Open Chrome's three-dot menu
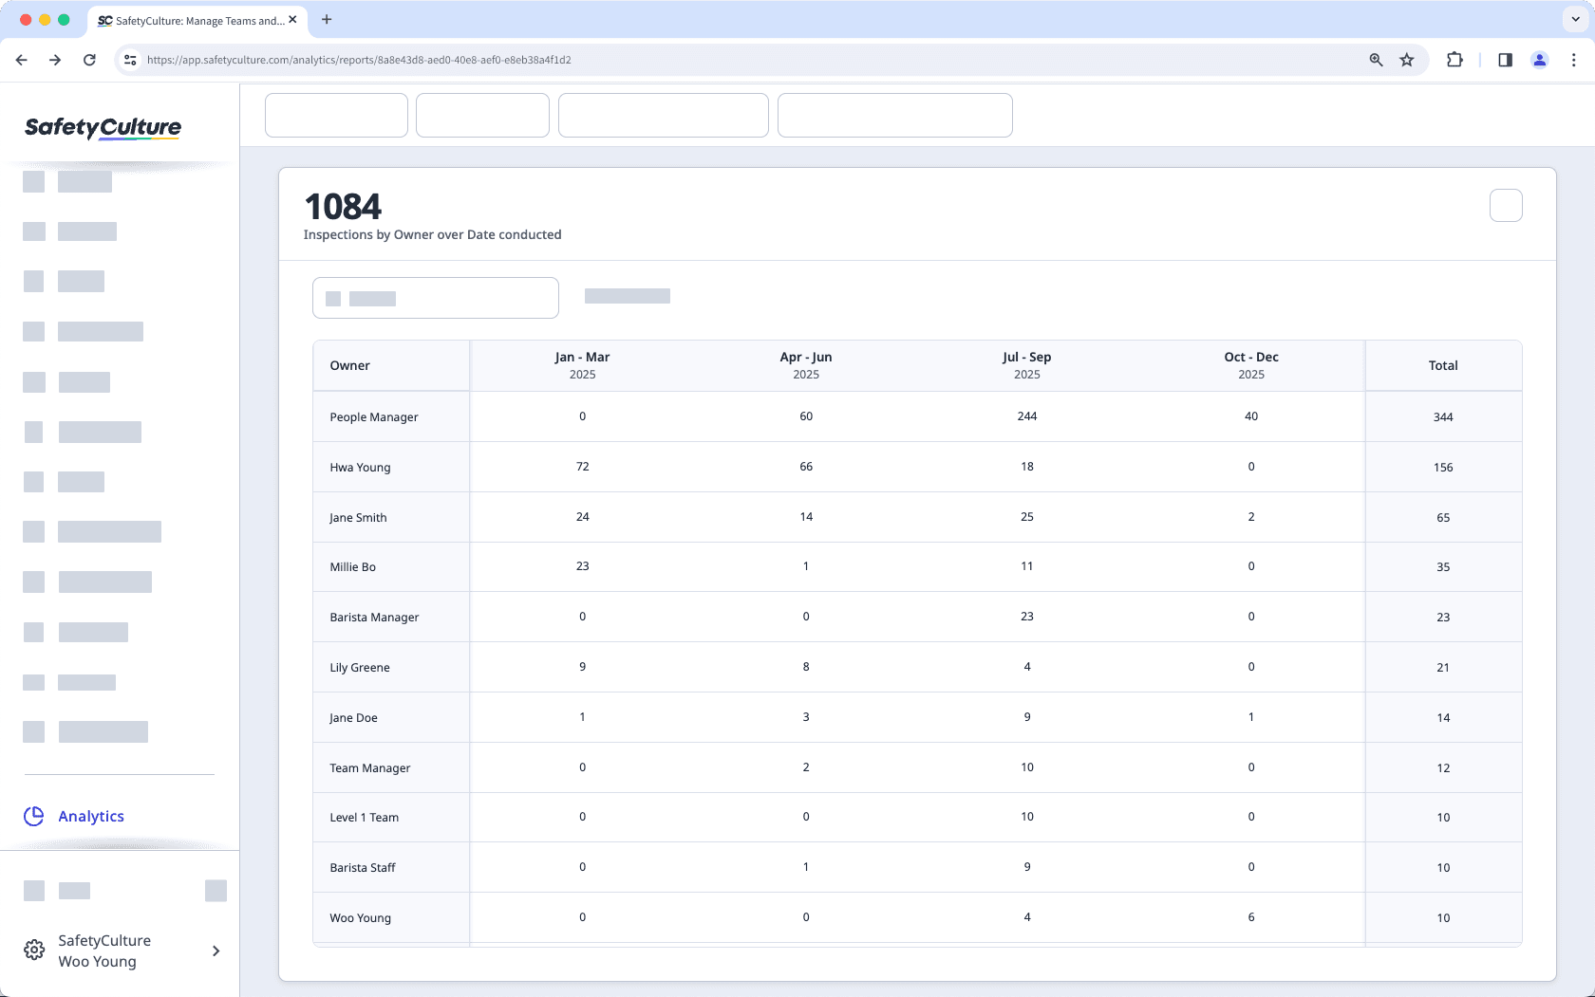Viewport: 1595px width, 997px height. click(x=1575, y=59)
